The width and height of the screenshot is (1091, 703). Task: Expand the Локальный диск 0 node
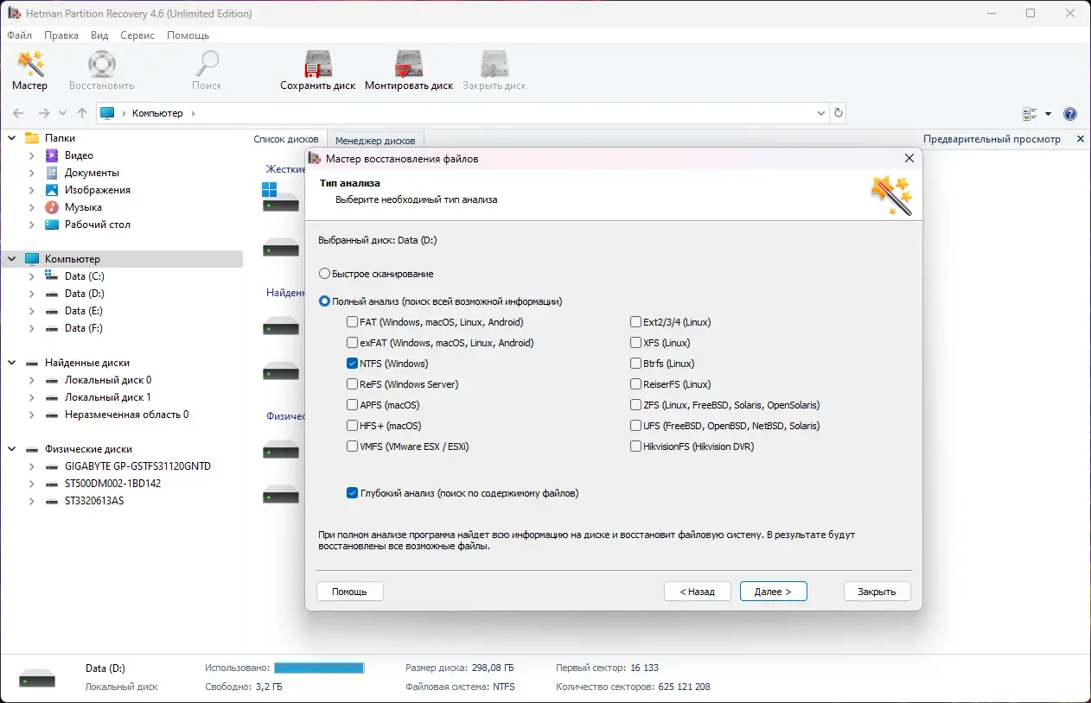tap(32, 380)
